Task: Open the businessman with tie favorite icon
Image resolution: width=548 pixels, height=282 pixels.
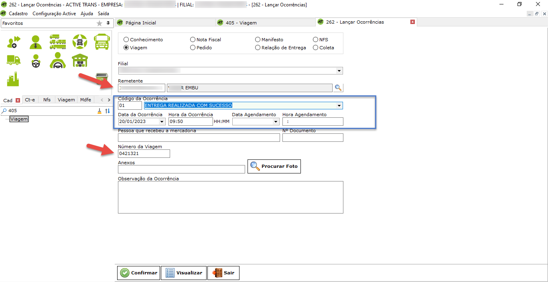Action: pos(36,42)
